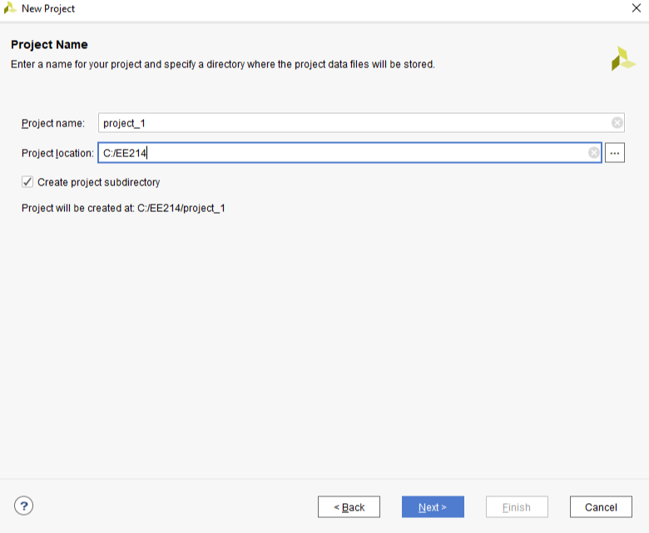The image size is (649, 533).
Task: Click the 'Project name:' label
Action: click(x=53, y=123)
